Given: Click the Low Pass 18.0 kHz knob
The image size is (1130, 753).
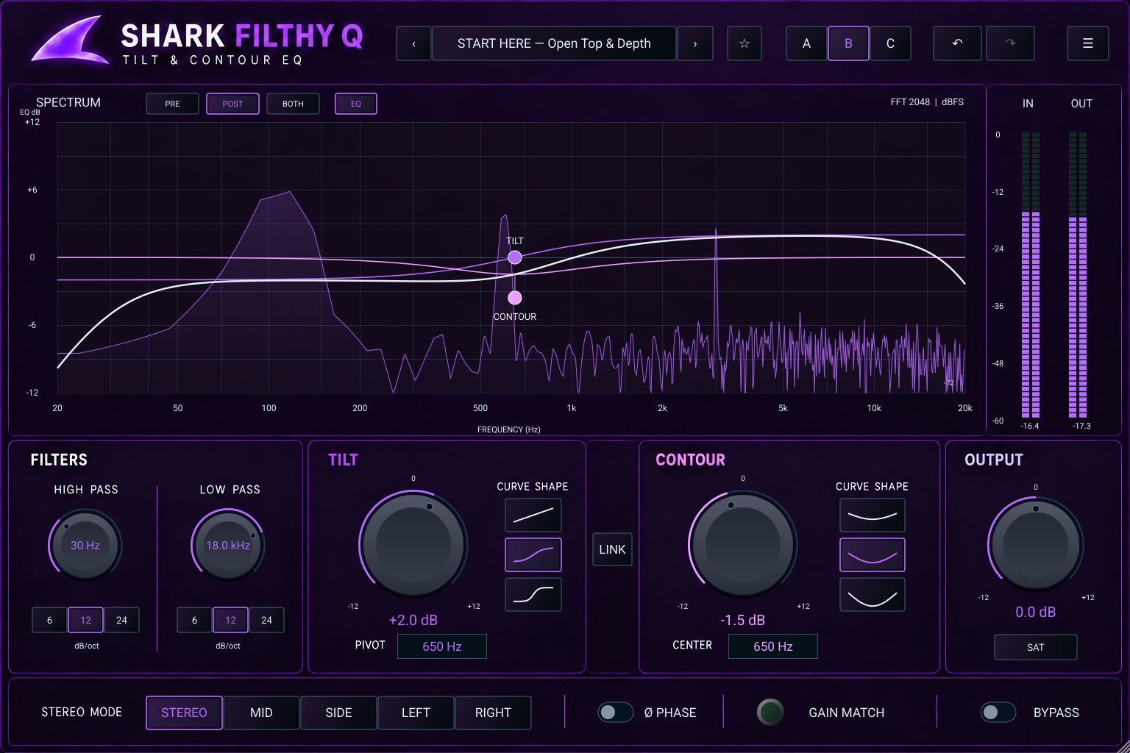Looking at the screenshot, I should point(228,545).
